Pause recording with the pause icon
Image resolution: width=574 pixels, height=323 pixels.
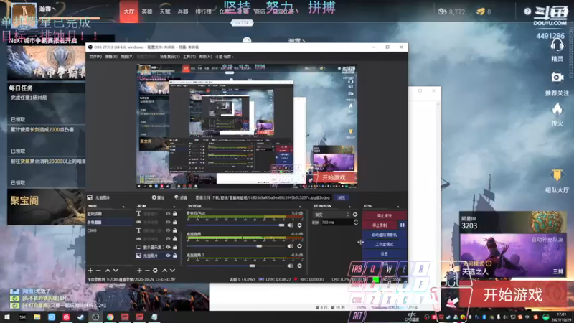coord(403,225)
